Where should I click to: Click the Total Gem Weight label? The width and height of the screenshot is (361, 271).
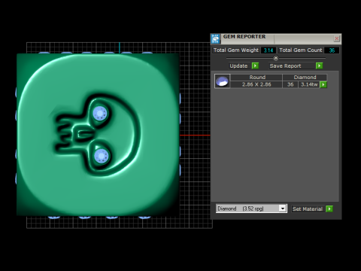pyautogui.click(x=236, y=50)
